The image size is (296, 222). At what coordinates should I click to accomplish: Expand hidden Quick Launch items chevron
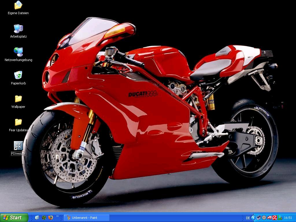point(57,216)
